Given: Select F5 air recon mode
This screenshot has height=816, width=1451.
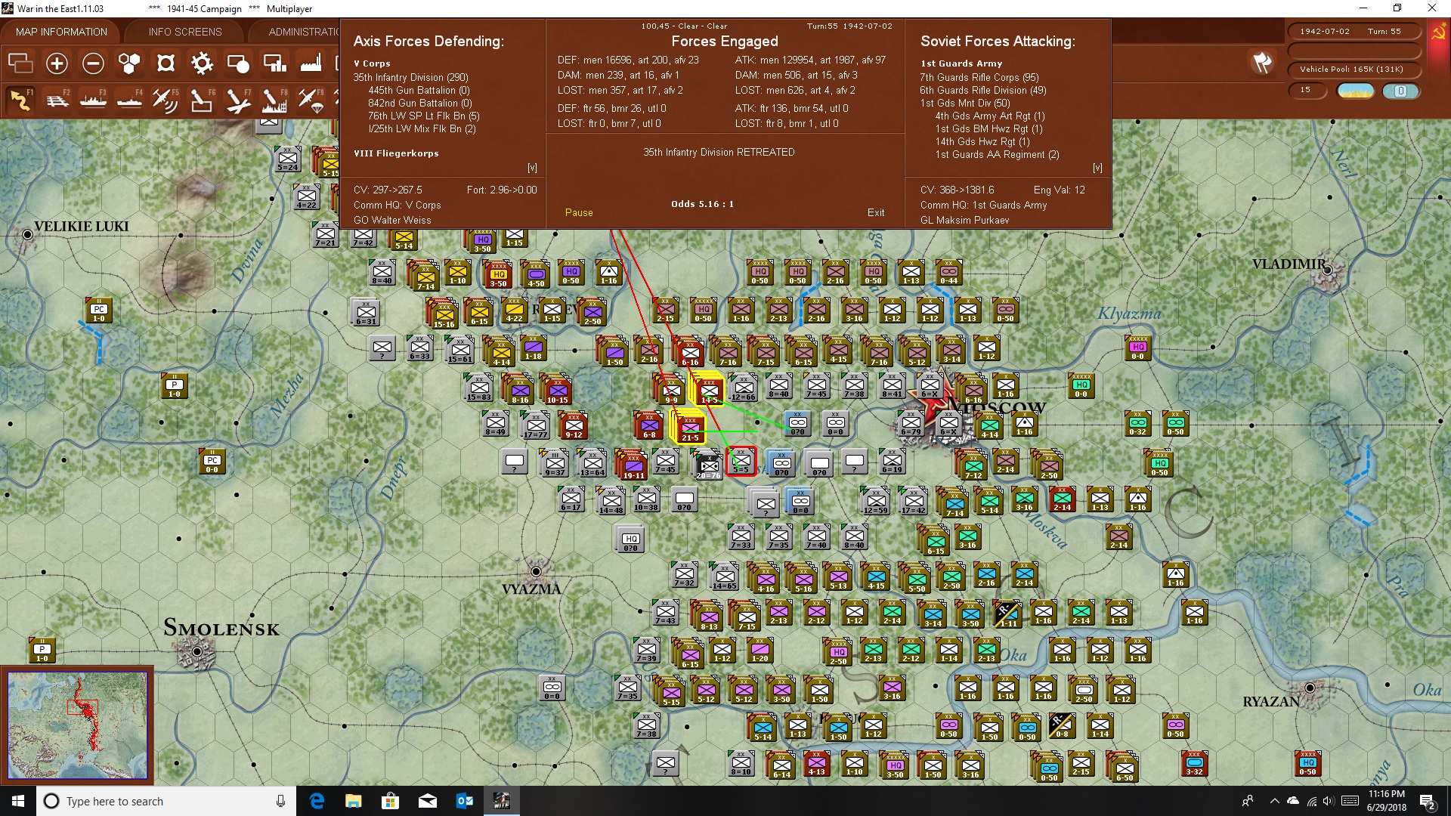Looking at the screenshot, I should (x=166, y=100).
